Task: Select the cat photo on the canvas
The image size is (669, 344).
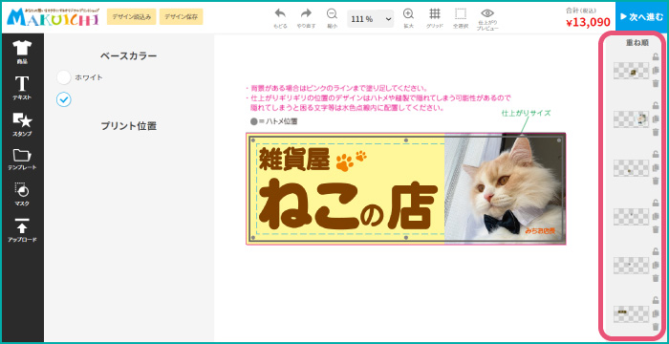Action: tap(505, 188)
